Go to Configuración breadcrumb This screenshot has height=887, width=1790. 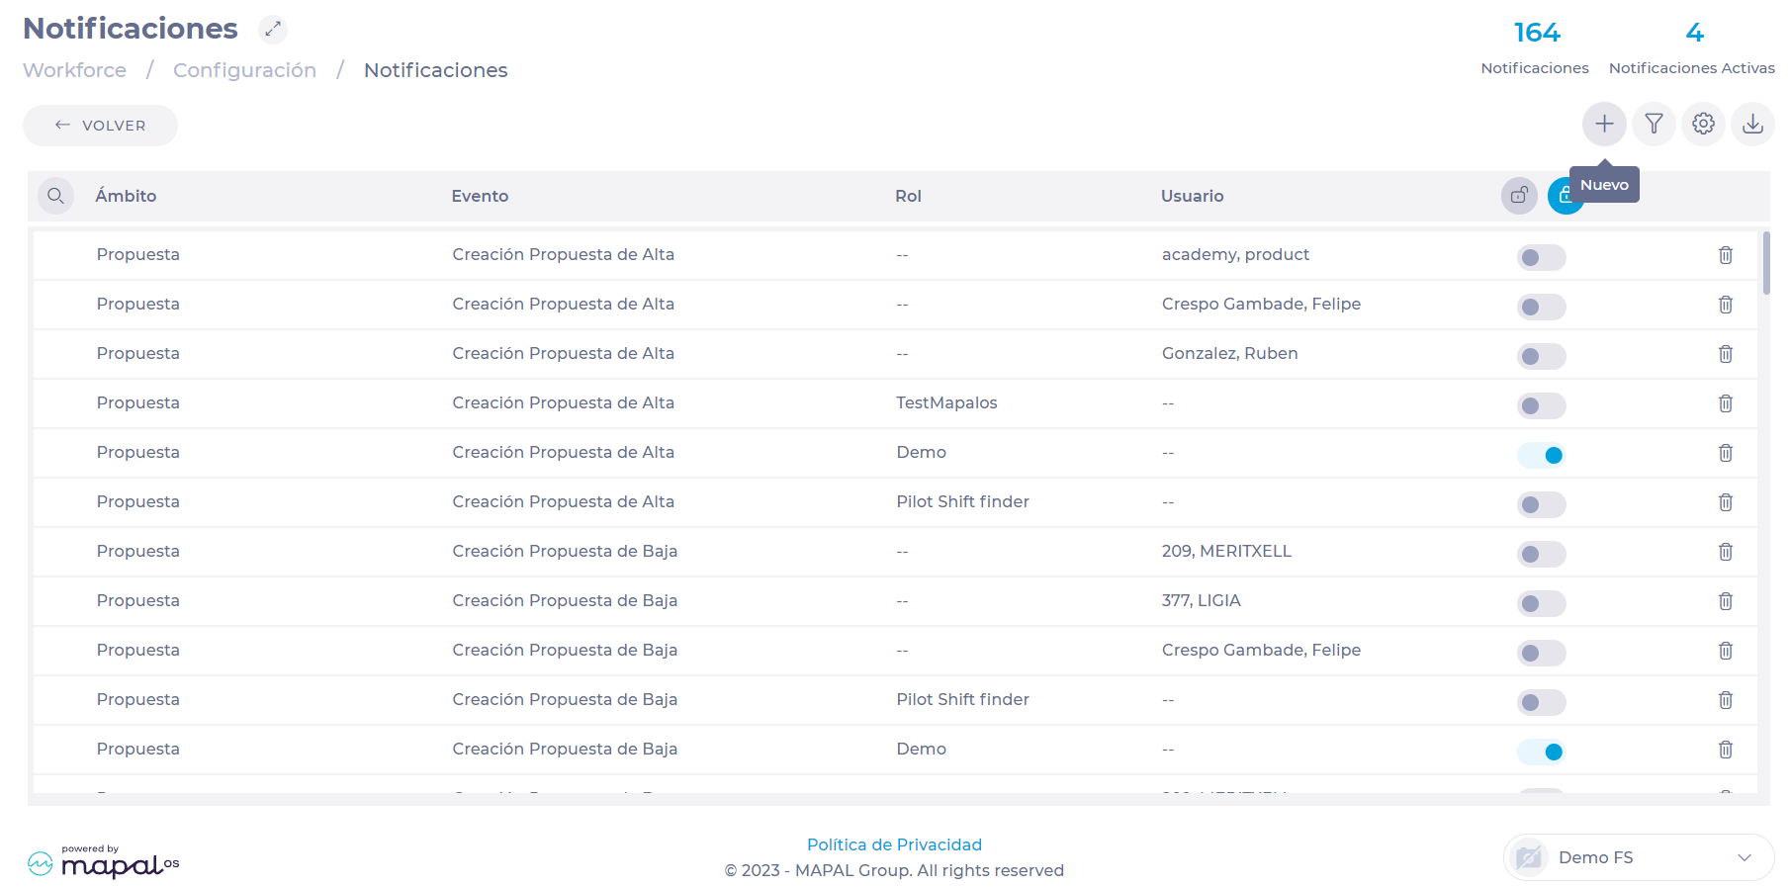point(244,70)
